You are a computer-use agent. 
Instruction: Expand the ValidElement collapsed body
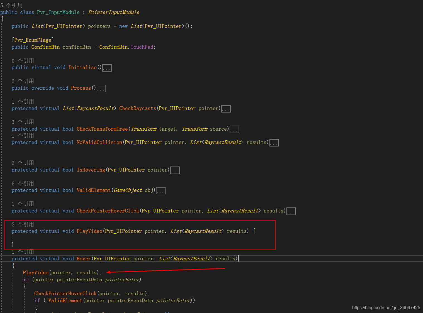[161, 190]
